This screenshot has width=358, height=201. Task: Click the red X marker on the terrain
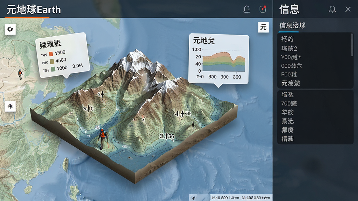[x=143, y=119]
